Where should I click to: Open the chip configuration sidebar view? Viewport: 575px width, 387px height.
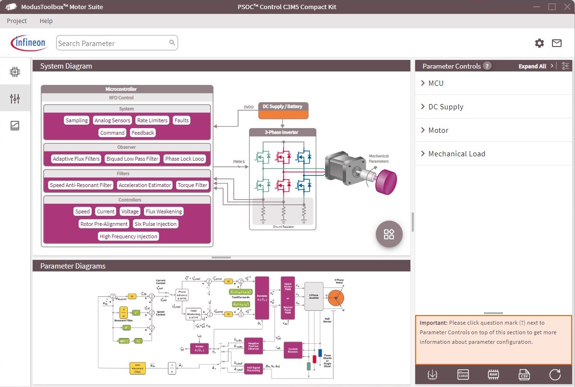(x=15, y=72)
